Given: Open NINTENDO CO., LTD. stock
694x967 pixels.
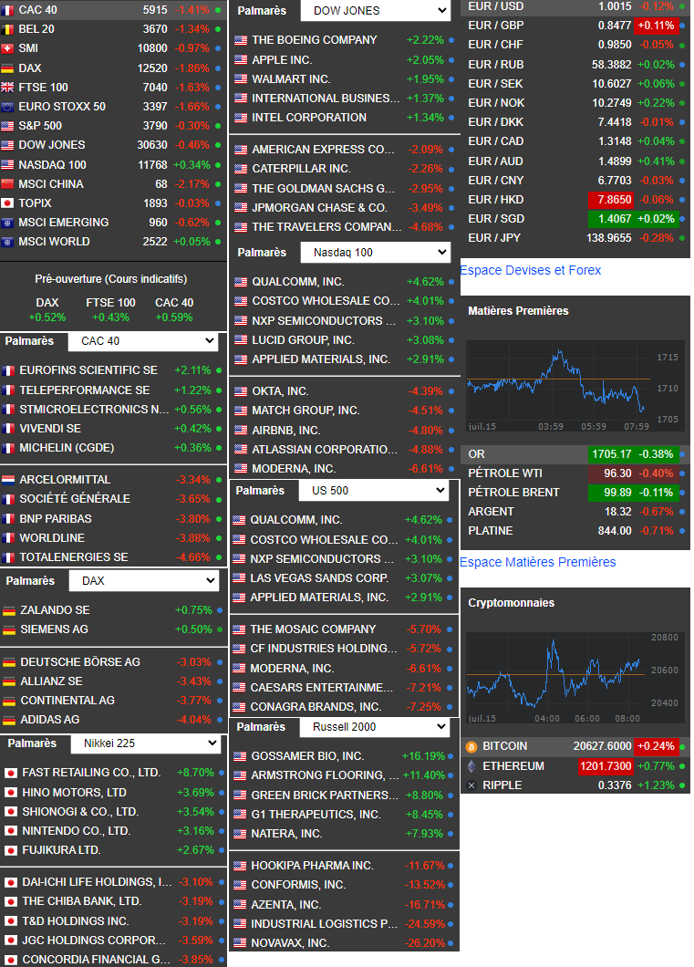Looking at the screenshot, I should pyautogui.click(x=77, y=831).
